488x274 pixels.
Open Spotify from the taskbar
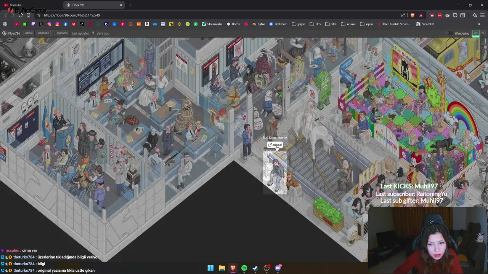click(x=244, y=268)
